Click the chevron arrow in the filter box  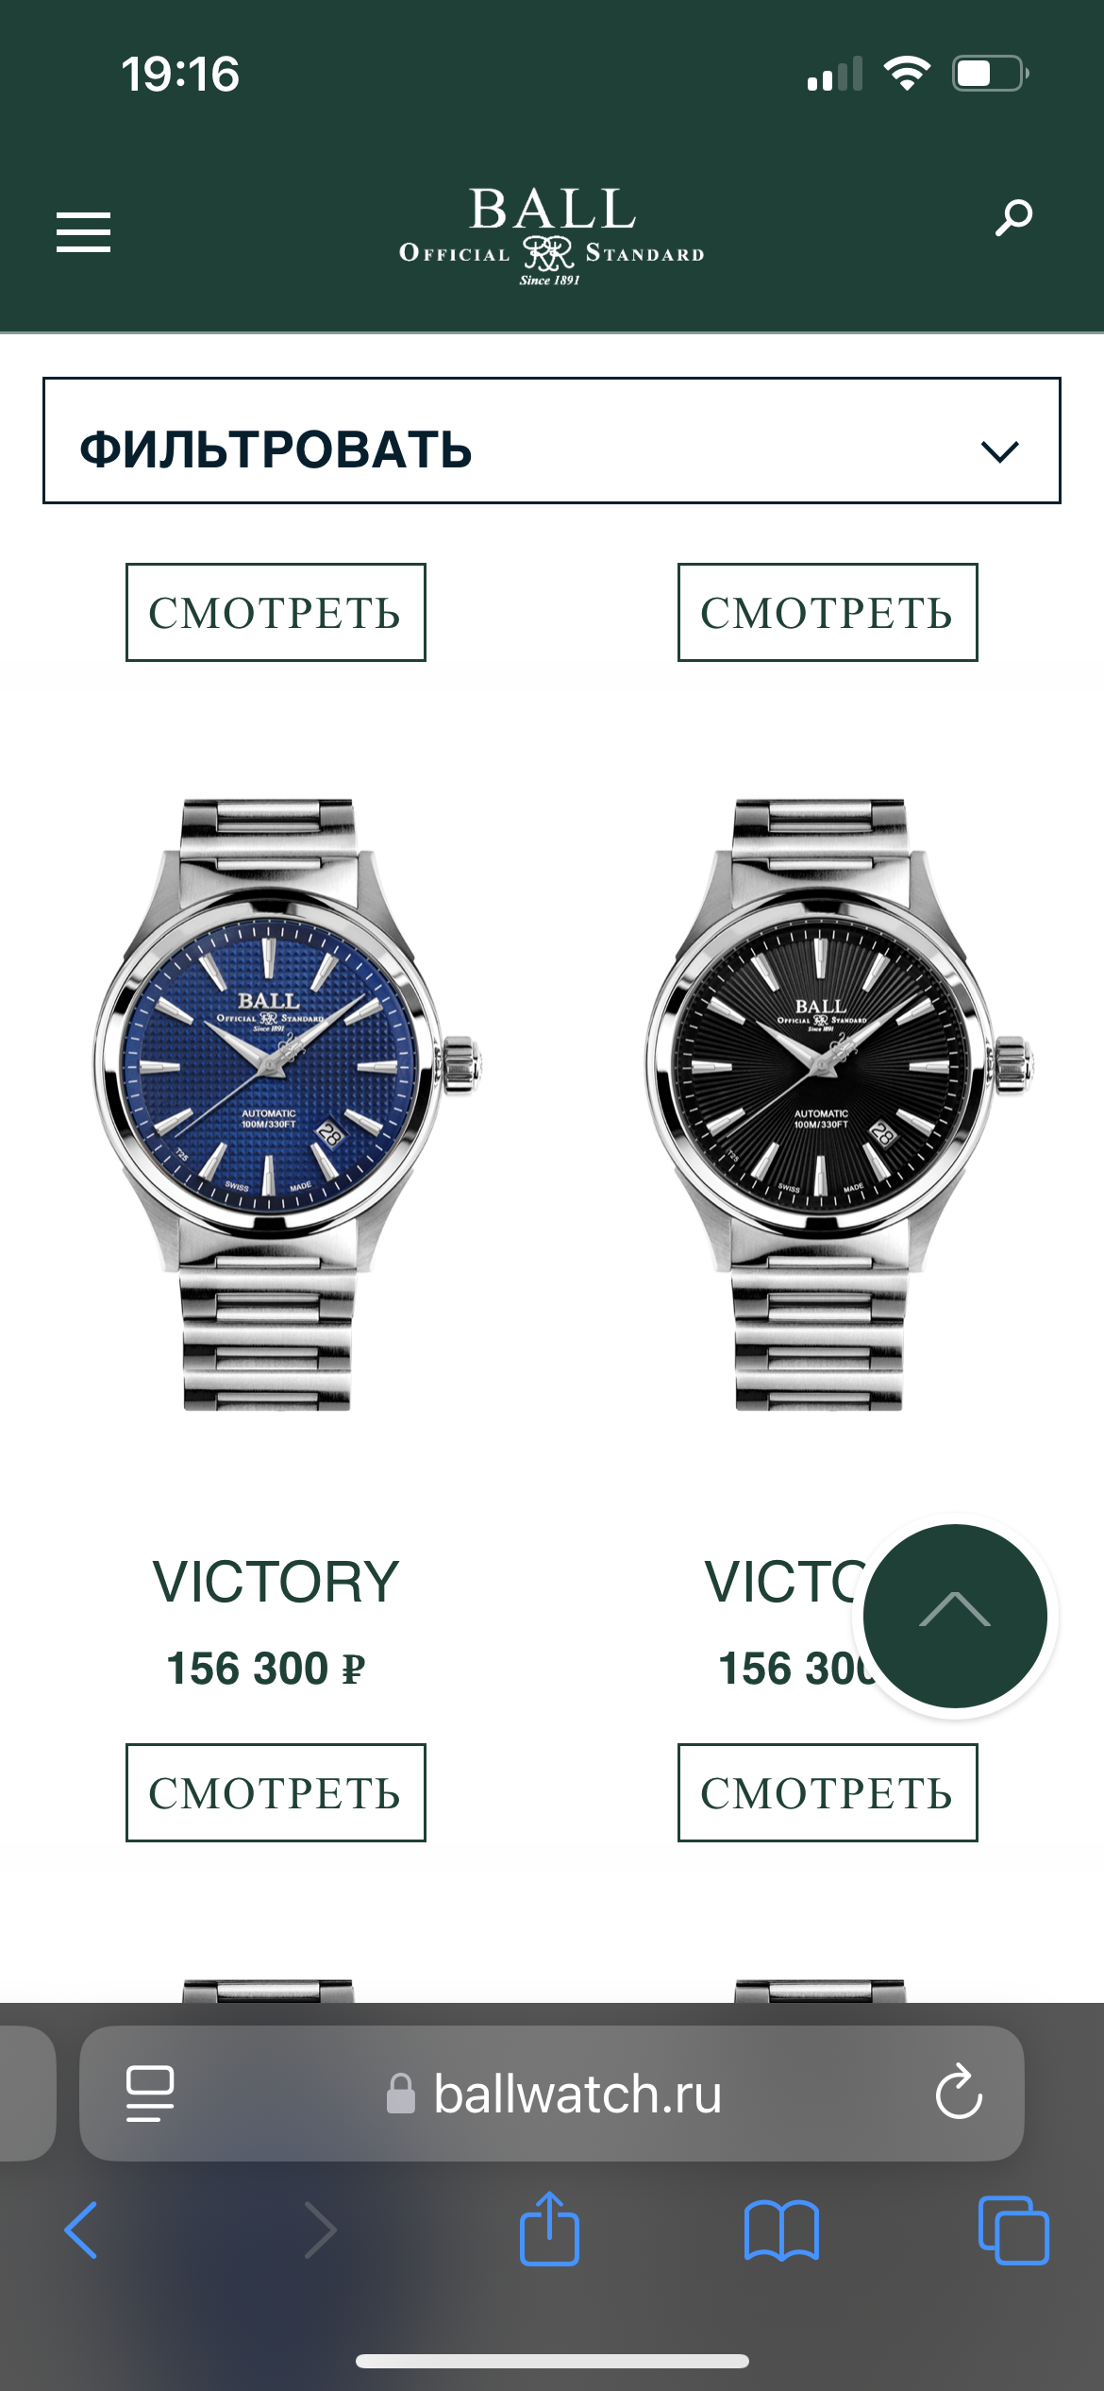[x=999, y=451]
